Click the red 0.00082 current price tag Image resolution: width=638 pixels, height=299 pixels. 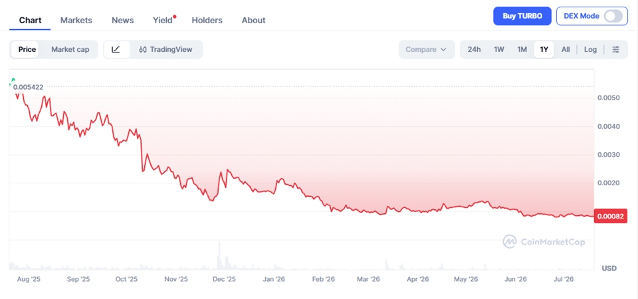tap(611, 216)
